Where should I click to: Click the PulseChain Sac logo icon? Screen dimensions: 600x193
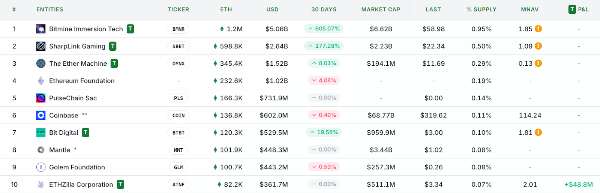pos(41,98)
